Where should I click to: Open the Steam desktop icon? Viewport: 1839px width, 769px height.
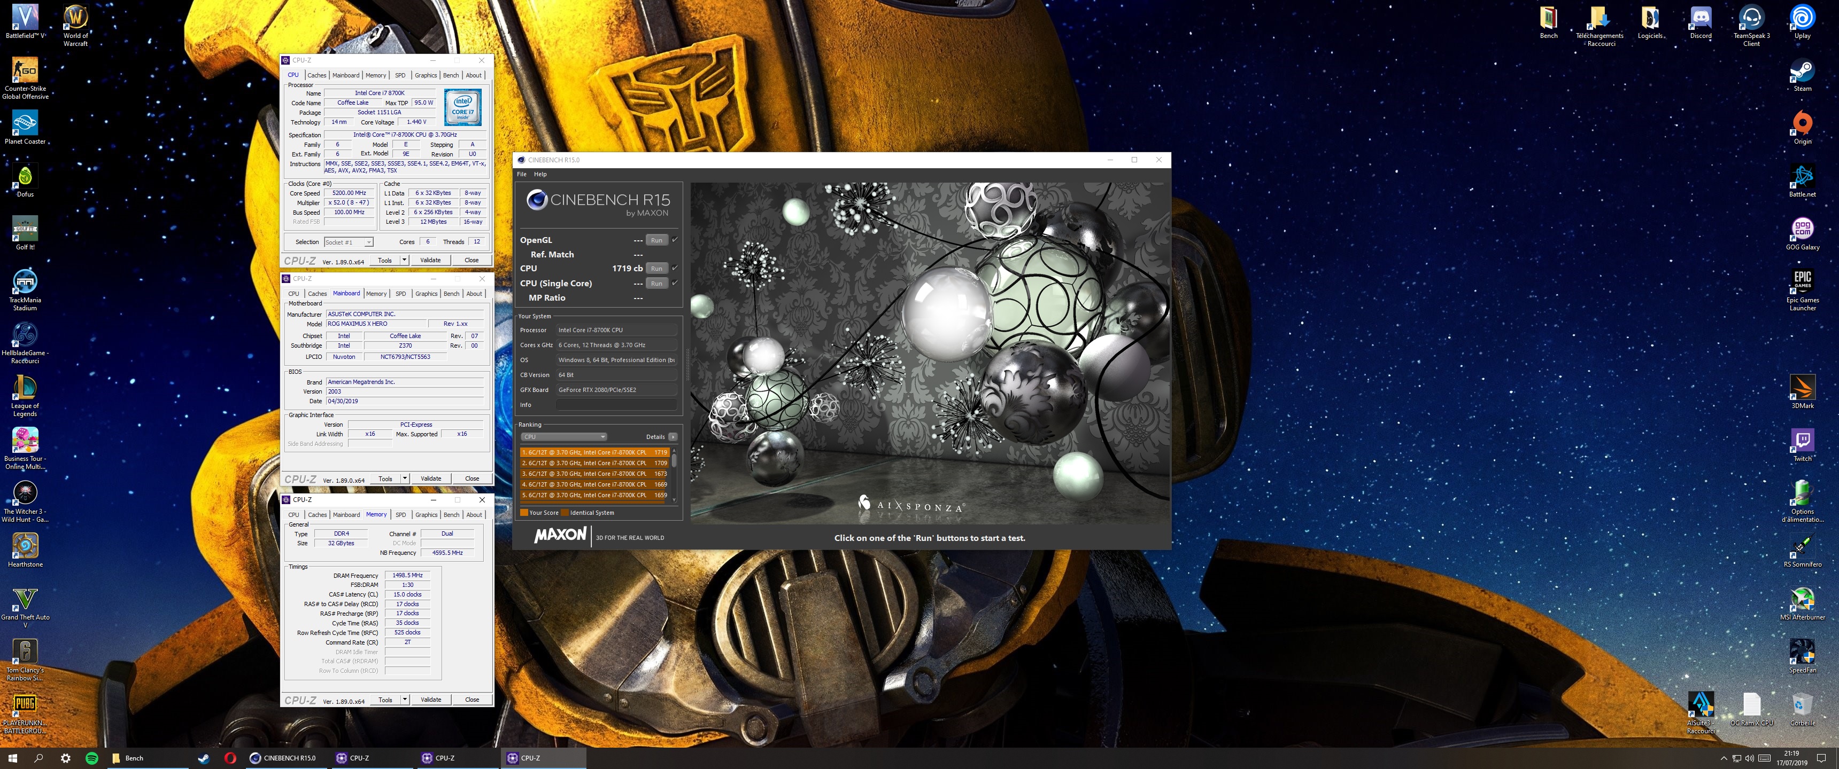[1802, 74]
